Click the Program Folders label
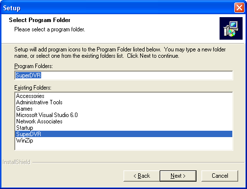 (x=33, y=66)
